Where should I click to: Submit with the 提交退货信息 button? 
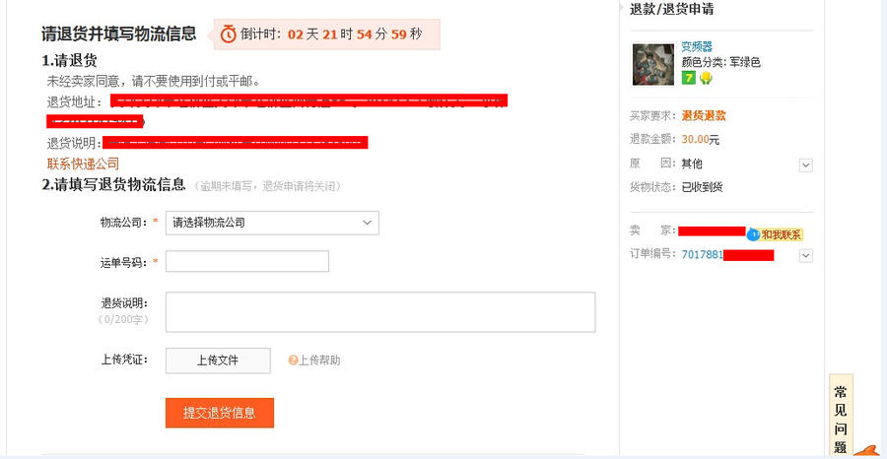(220, 413)
